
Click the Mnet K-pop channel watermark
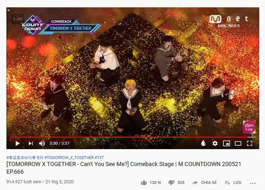point(249,127)
